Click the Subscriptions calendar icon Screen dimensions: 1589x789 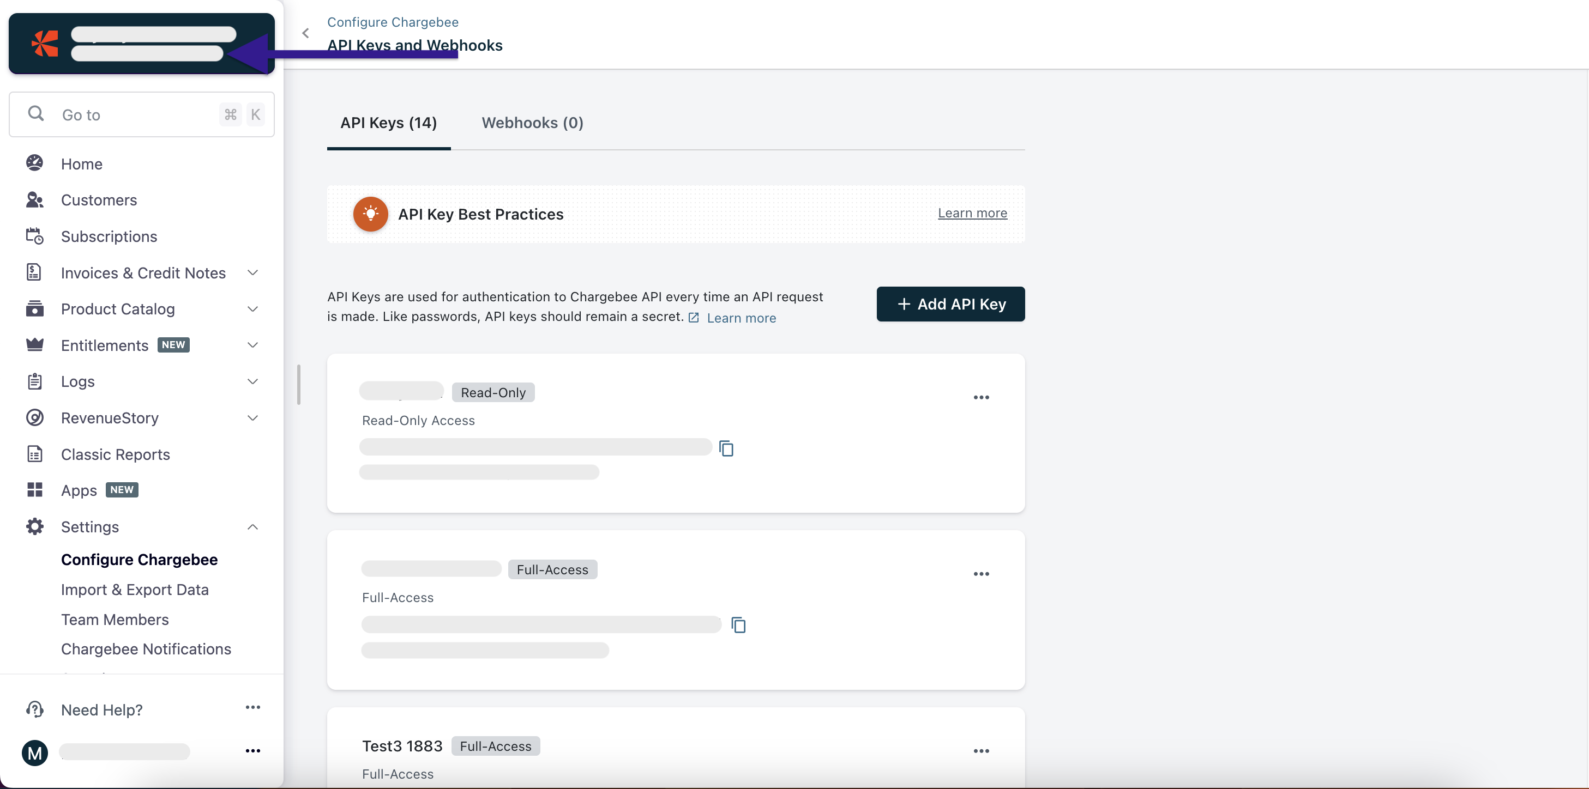[34, 236]
